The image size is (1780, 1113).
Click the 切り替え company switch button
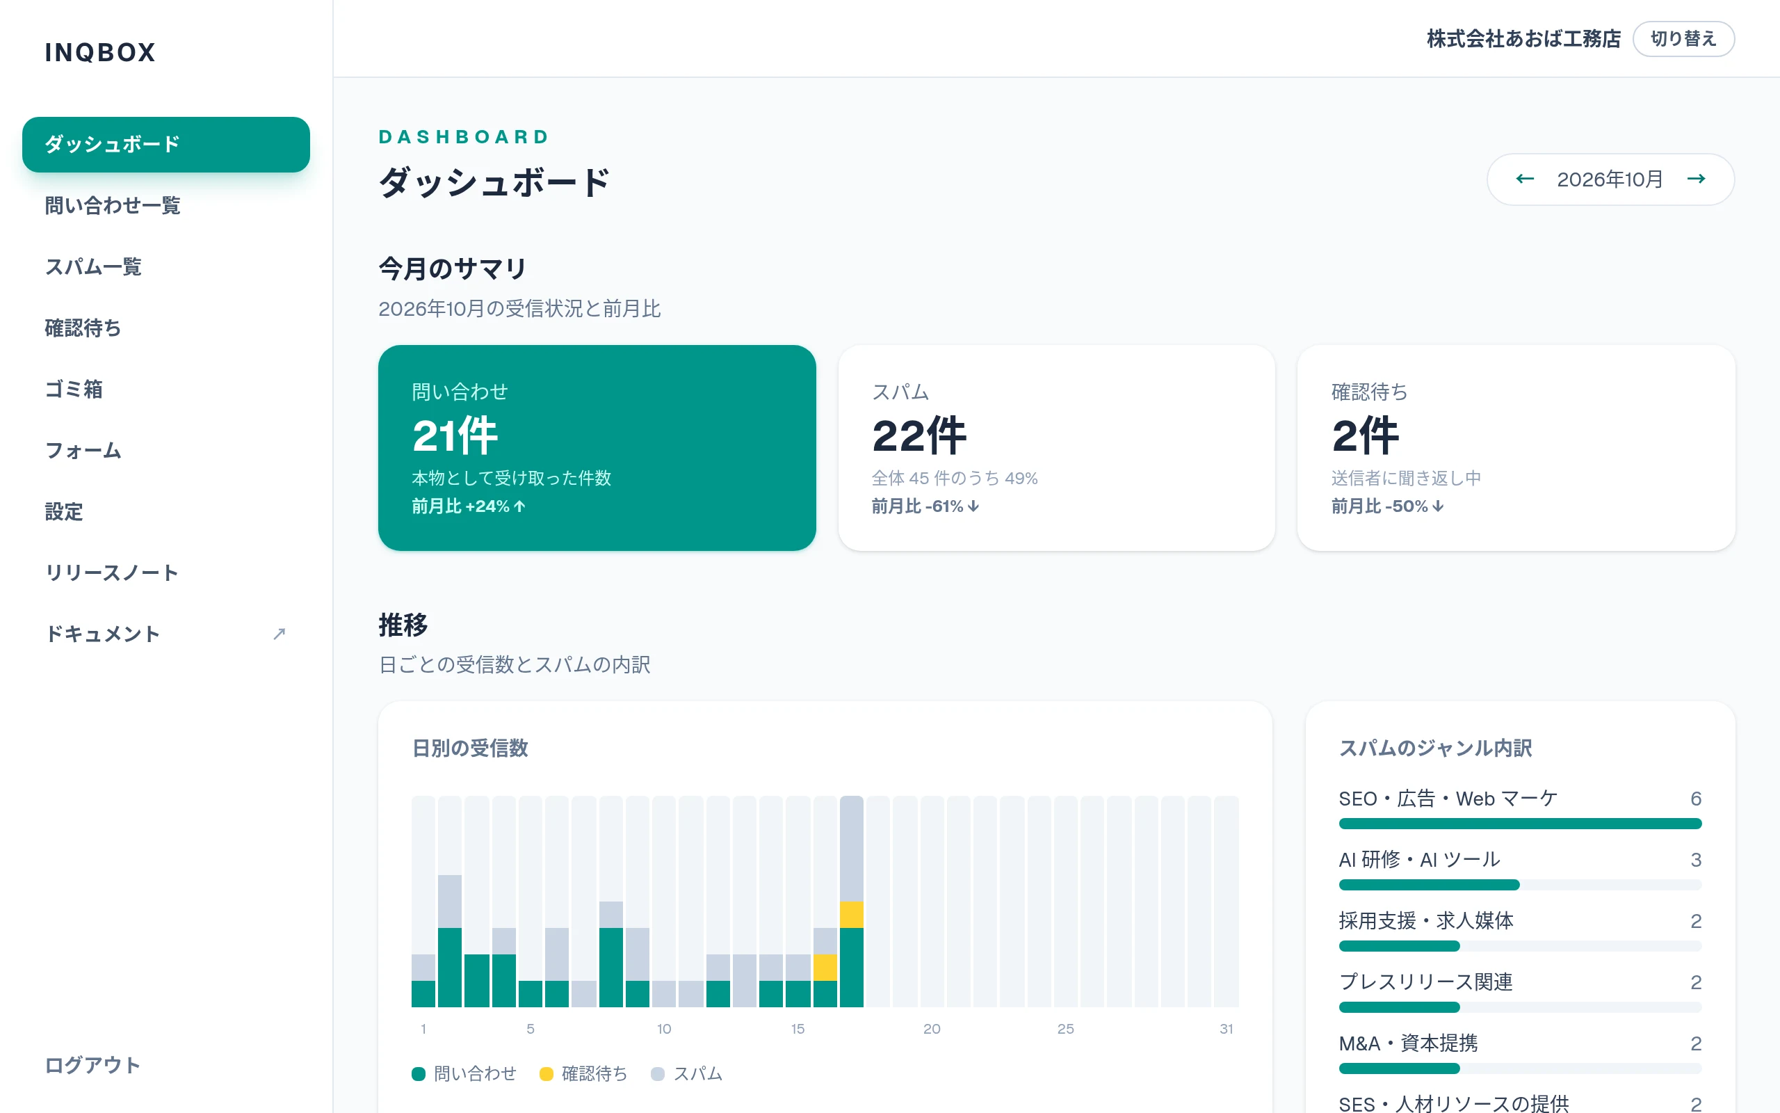click(1683, 38)
